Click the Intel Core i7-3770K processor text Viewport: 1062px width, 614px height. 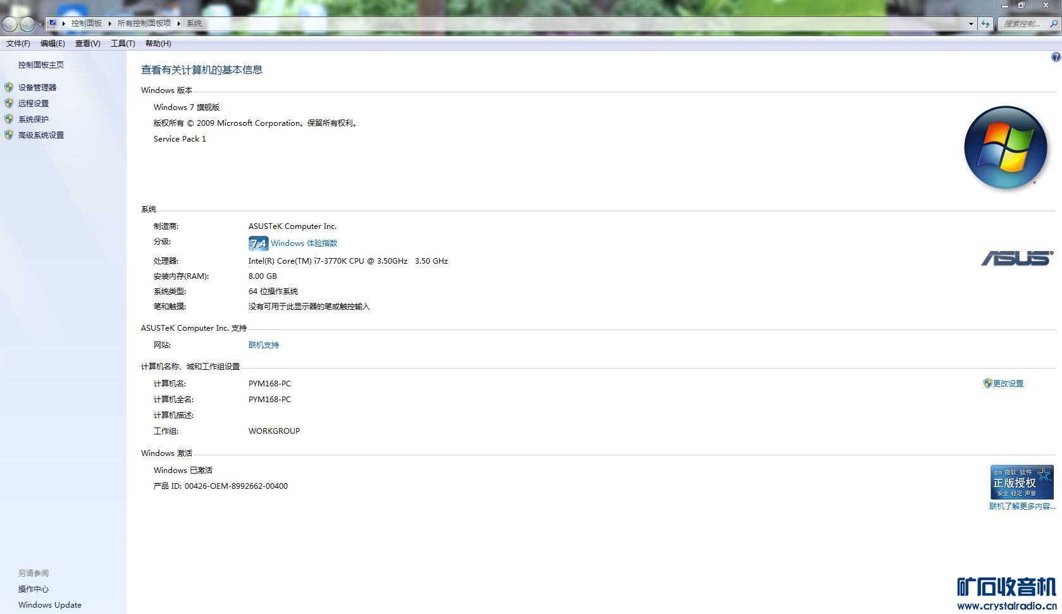(348, 261)
